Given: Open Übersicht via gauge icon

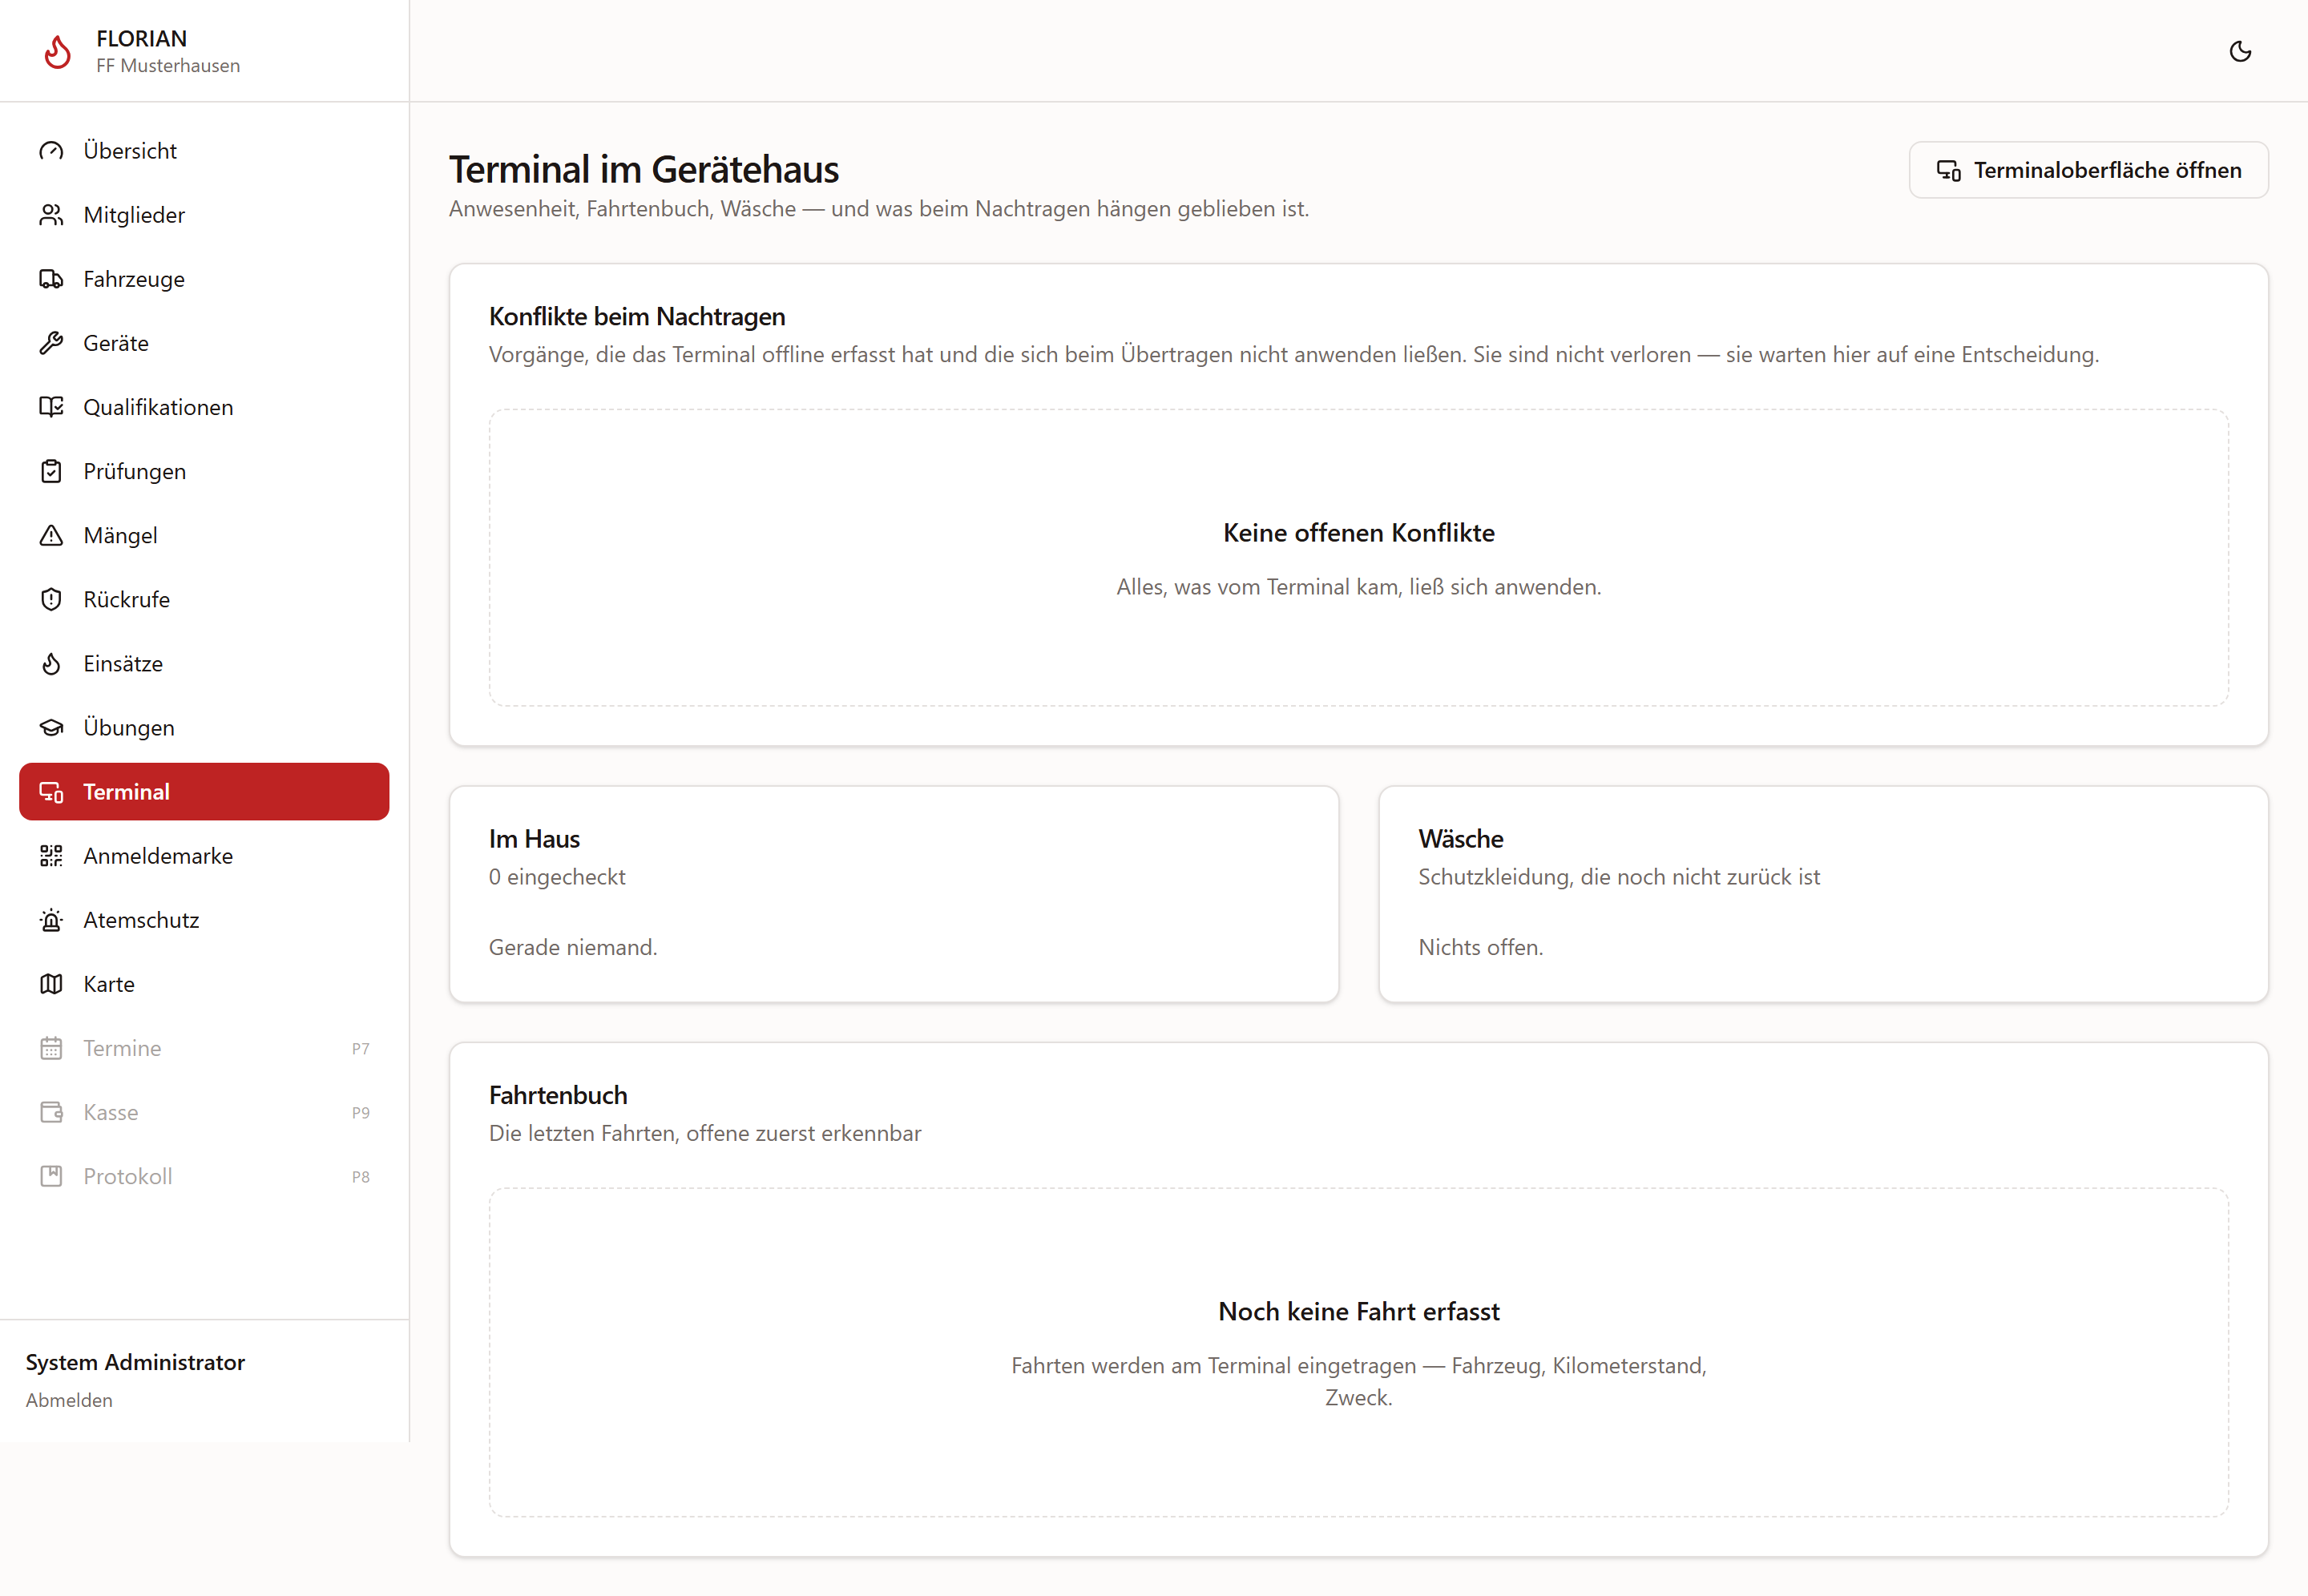Looking at the screenshot, I should tap(51, 151).
